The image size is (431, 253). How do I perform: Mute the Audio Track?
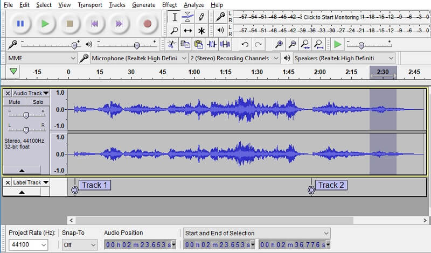click(15, 102)
